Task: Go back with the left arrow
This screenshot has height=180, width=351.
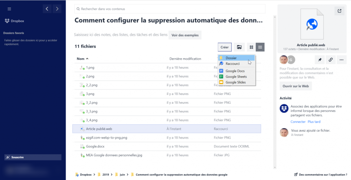Action: coord(47,9)
